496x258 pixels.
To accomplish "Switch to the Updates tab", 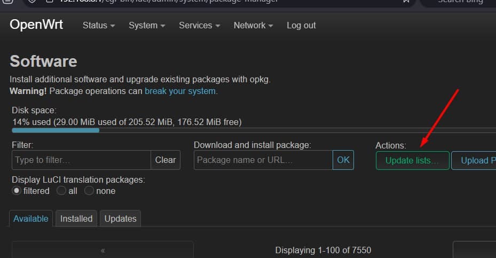I will click(x=120, y=218).
